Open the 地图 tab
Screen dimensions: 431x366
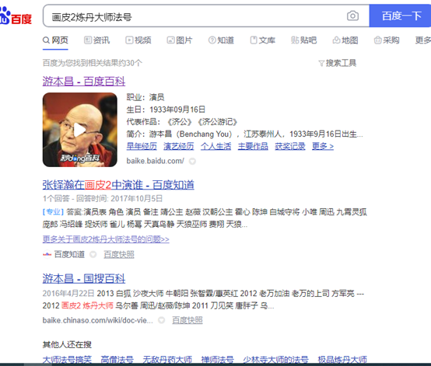345,40
